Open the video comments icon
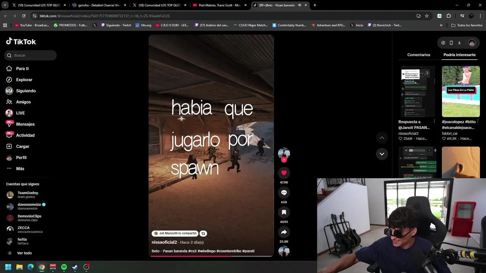Screen dimensions: 486x273 (284, 193)
